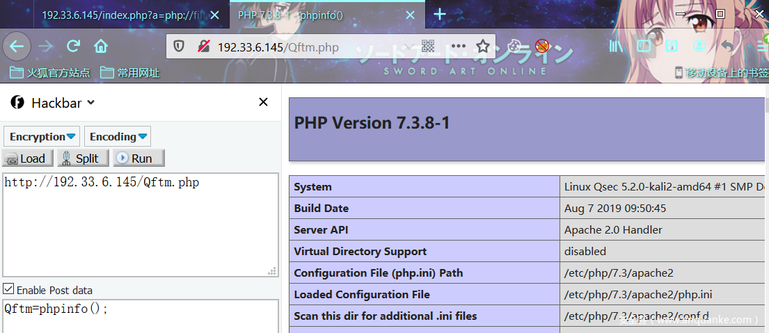769x333 pixels.
Task: Open tracking protection shield icon
Action: coord(179,47)
